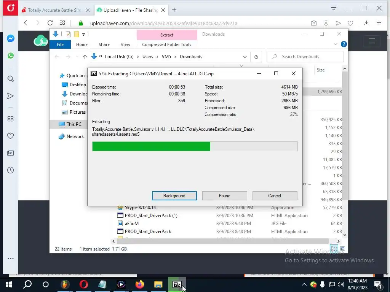The height and width of the screenshot is (292, 390).
Task: Open recent locations dropdown arrow
Action: click(x=77, y=57)
